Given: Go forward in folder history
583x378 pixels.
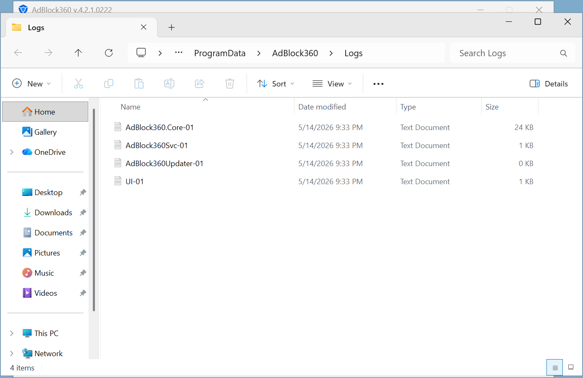Looking at the screenshot, I should 48,53.
